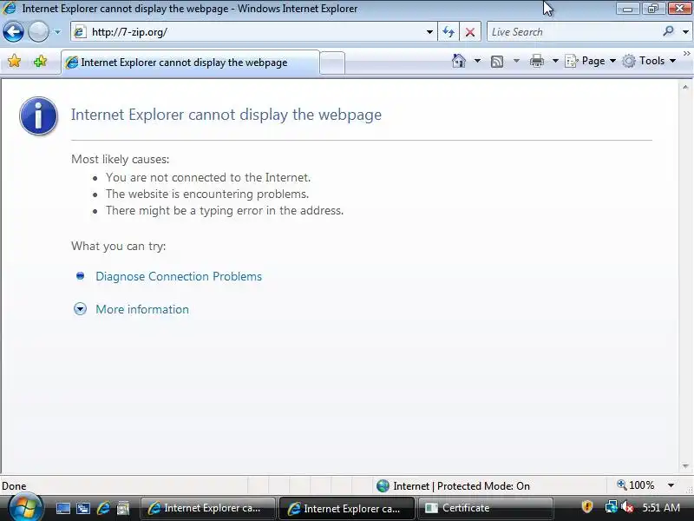This screenshot has height=521, width=694.
Task: Switch to second Internet Explorer taskbar button
Action: 347,508
